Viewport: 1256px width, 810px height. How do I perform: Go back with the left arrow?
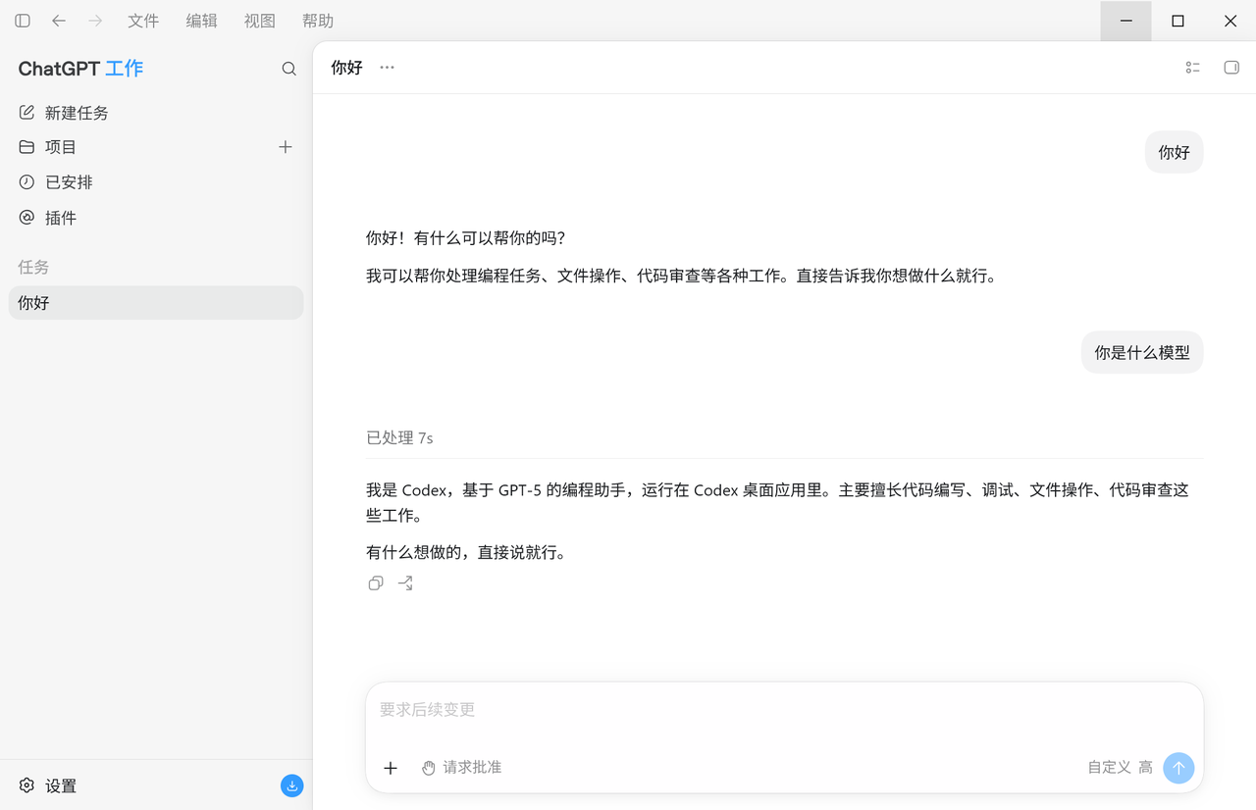coord(59,21)
